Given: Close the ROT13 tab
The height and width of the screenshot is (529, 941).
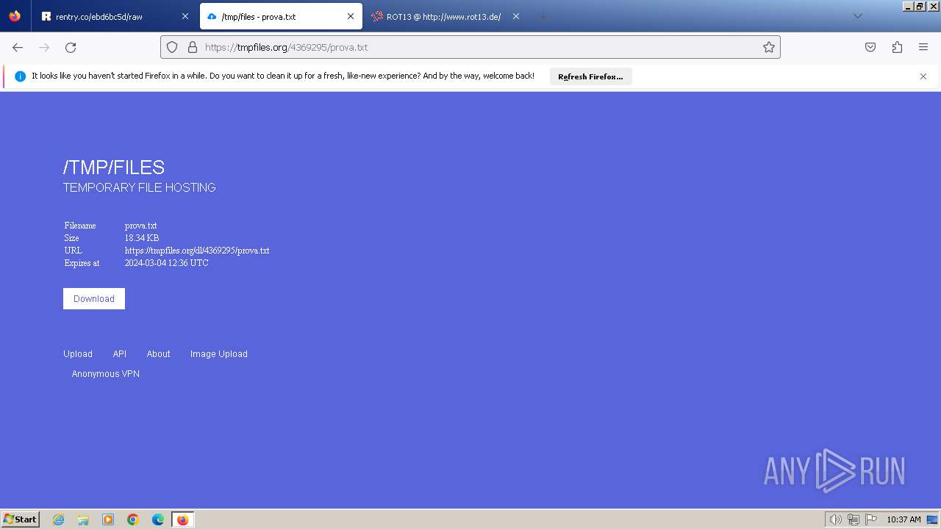Looking at the screenshot, I should point(516,16).
